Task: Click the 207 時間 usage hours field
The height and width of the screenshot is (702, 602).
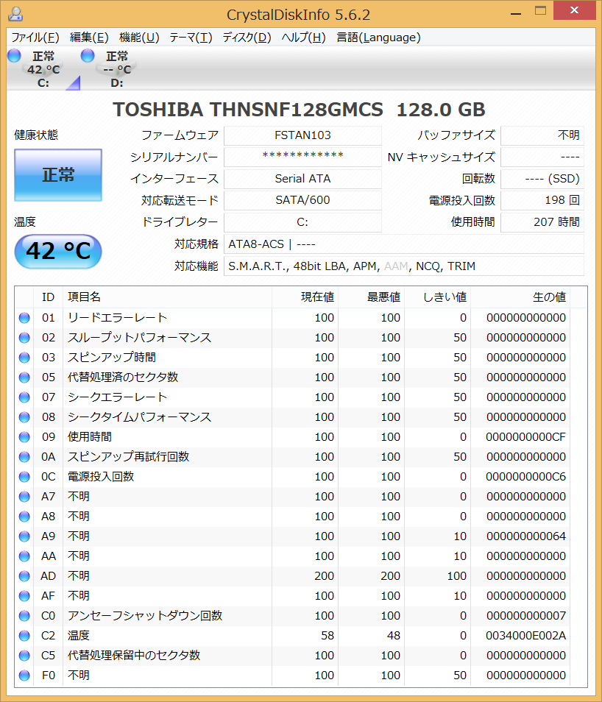Action: tap(542, 222)
